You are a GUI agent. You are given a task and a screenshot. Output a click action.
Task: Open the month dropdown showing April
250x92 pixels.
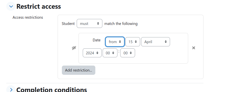click(155, 42)
